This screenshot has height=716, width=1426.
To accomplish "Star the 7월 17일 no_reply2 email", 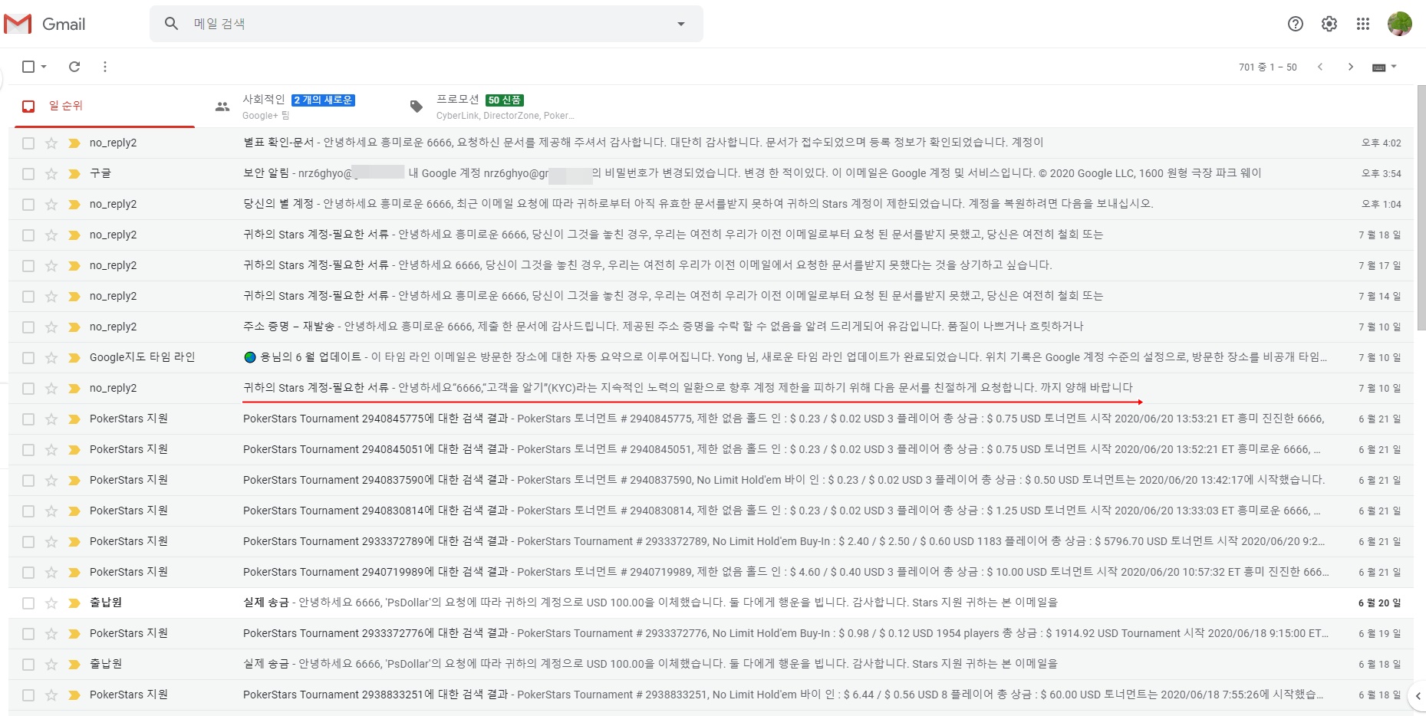I will (x=51, y=265).
